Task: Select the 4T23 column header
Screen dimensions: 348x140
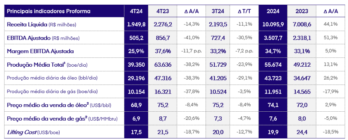Action: click(162, 12)
